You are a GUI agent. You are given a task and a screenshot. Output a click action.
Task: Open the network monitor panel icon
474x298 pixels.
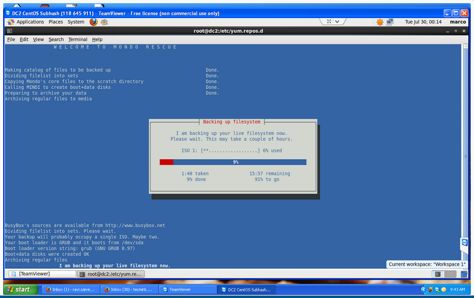coord(390,22)
